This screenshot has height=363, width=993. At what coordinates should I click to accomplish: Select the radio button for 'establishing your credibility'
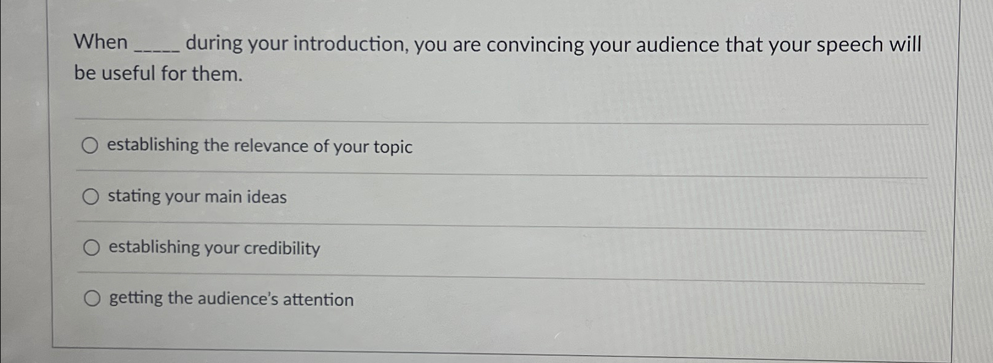91,247
